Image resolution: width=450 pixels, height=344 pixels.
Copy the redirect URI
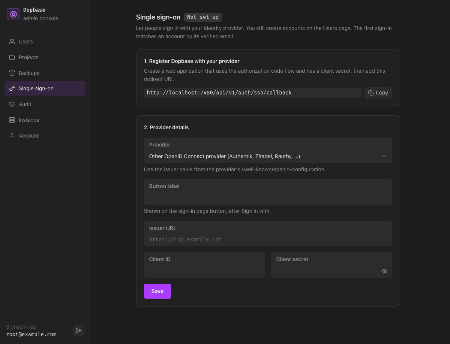click(378, 93)
